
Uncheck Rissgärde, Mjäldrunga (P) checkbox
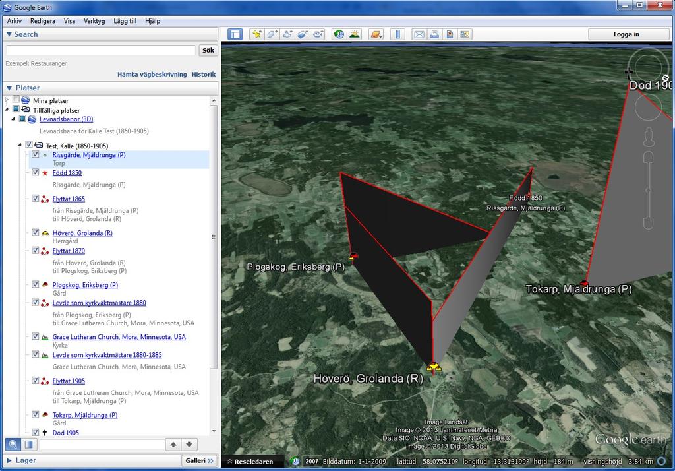pos(36,154)
